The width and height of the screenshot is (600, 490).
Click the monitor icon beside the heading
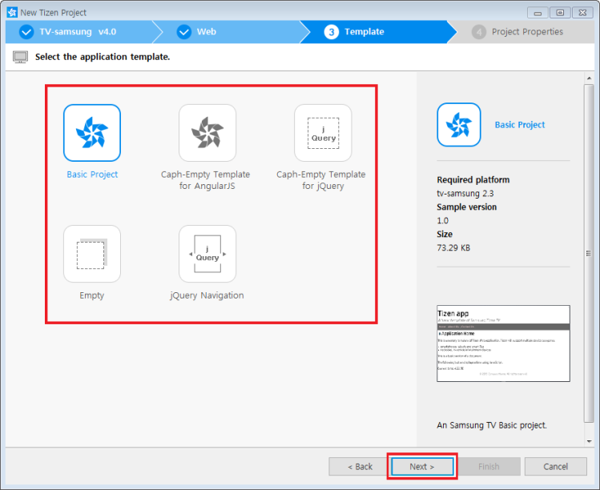[x=20, y=57]
